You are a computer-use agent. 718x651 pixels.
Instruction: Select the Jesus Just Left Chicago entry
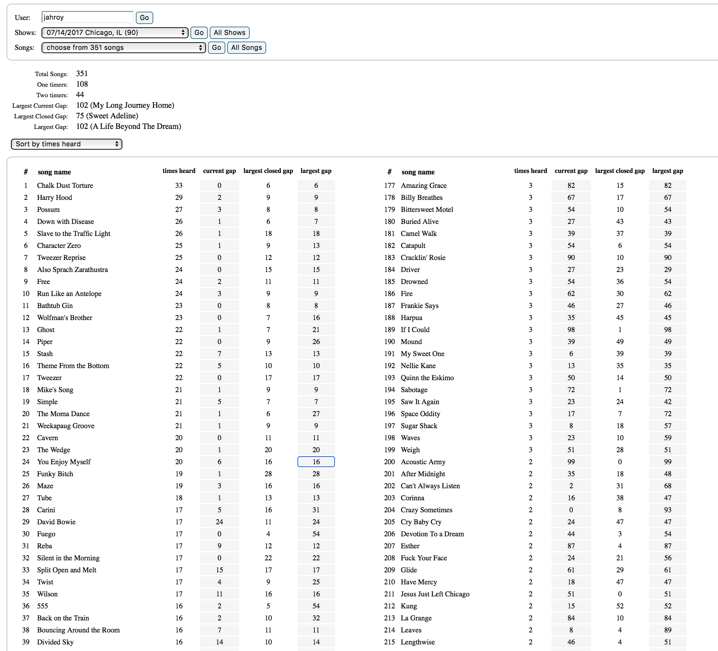point(435,594)
